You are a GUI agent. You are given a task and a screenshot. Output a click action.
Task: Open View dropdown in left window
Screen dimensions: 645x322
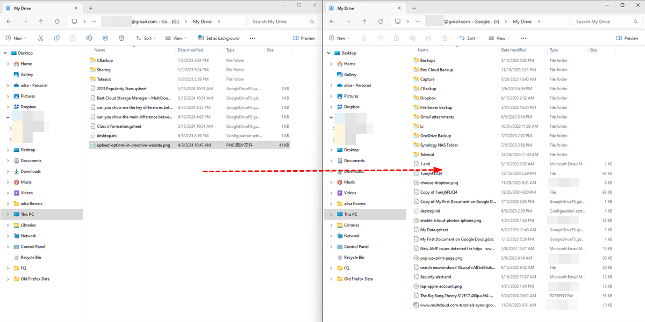(x=176, y=38)
